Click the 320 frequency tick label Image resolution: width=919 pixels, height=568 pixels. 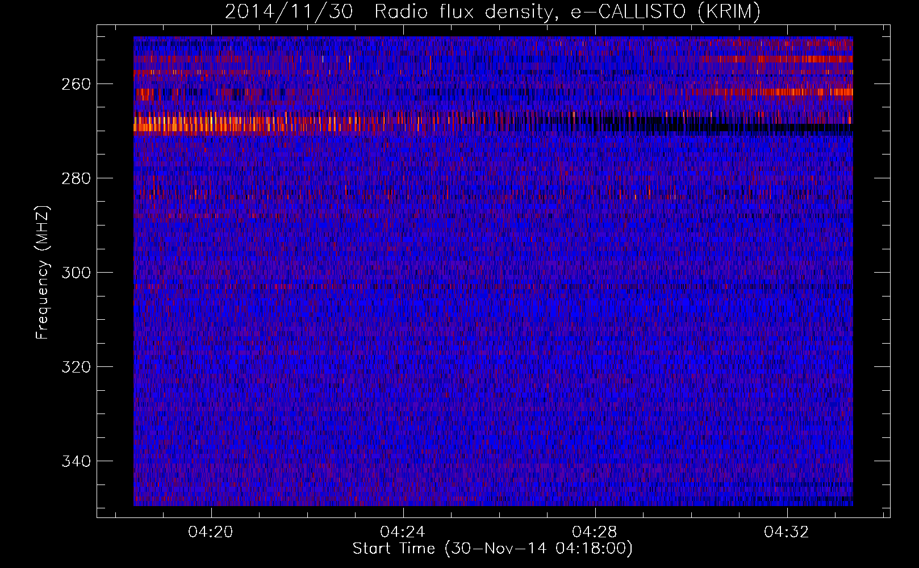(76, 367)
